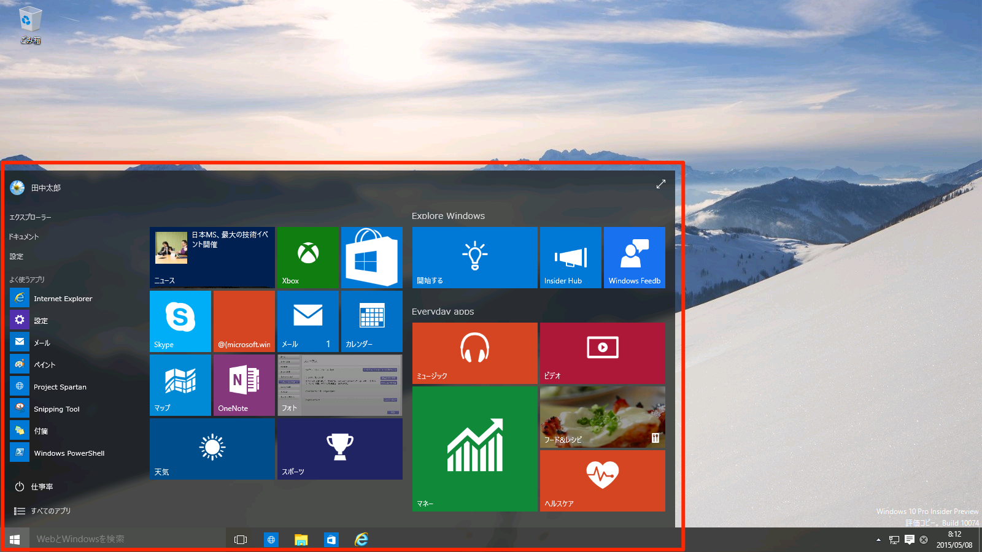Open the Recycle Bin desktop icon
The height and width of the screenshot is (552, 982).
30,26
